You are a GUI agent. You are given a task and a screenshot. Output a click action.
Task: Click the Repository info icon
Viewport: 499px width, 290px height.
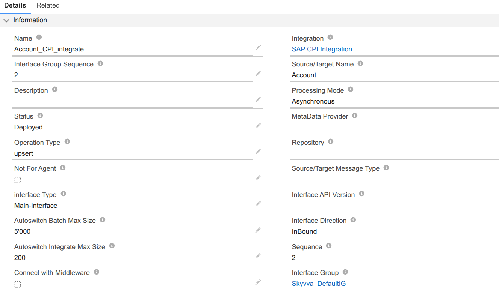(331, 142)
